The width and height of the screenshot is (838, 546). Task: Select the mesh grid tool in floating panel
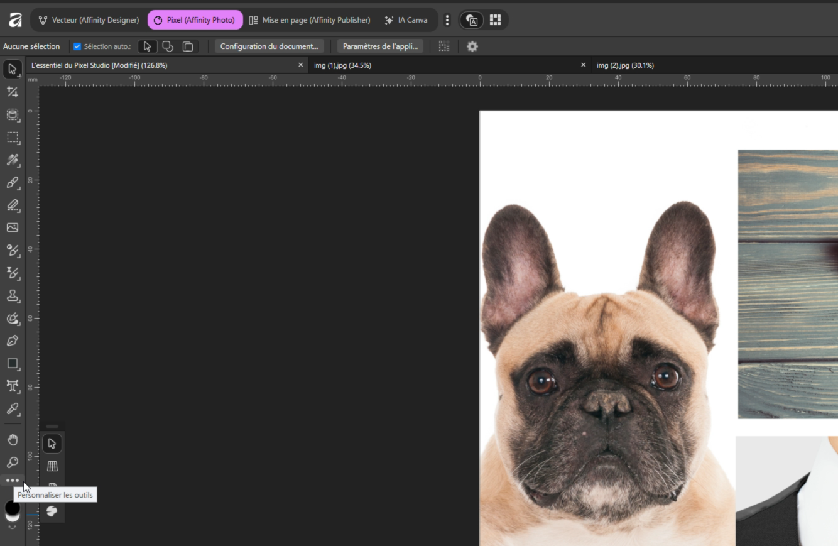click(52, 466)
